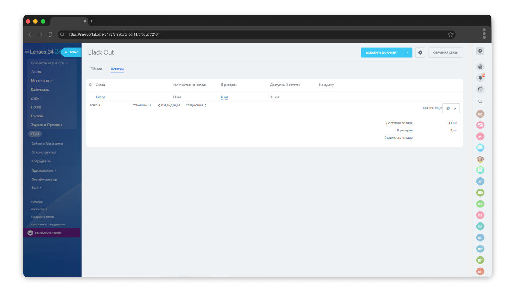Click the browser address bar URL
This screenshot has width=515, height=292.
[113, 34]
